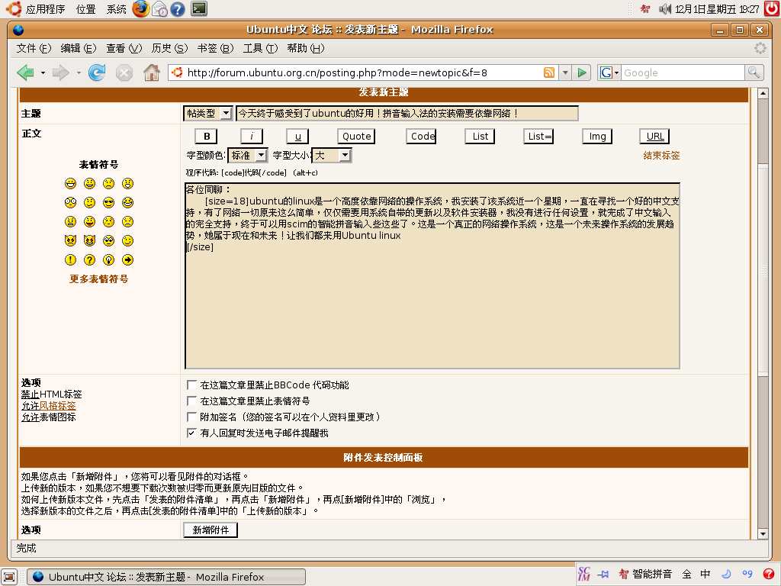Click the red help icon on SCIM toolbar
This screenshot has height=586, width=781.
tap(769, 574)
